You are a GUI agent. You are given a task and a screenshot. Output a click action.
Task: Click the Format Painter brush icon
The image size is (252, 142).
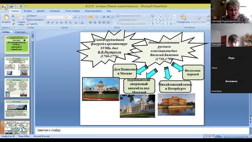13,24
